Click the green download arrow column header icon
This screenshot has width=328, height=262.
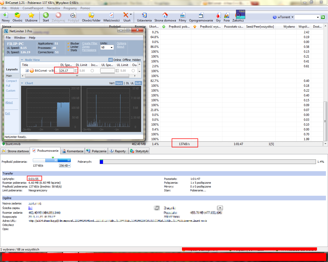click(164, 27)
